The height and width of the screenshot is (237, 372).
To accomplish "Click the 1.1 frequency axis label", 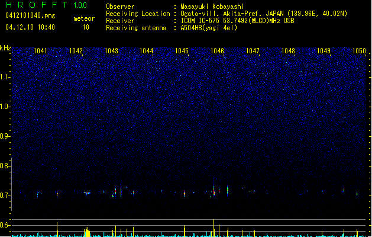I will point(5,77).
